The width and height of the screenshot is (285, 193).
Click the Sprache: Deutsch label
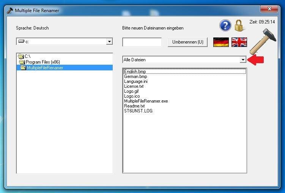32,28
